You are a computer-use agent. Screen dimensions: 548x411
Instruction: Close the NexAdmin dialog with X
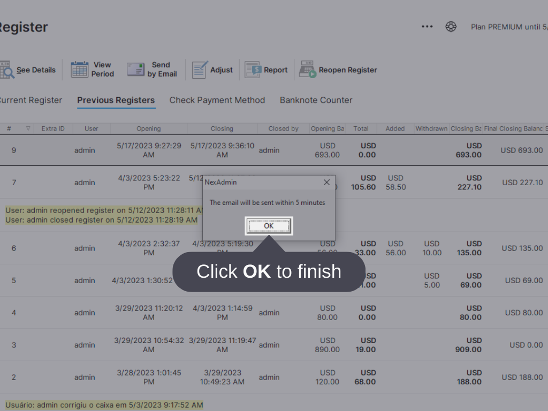point(326,182)
